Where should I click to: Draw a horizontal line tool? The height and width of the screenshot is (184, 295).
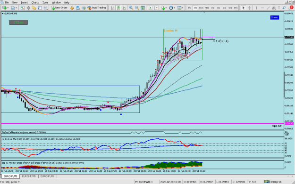tap(262, 8)
